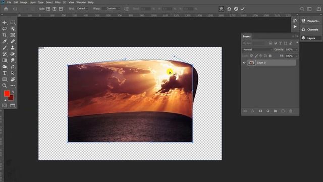
Task: Select the Brush tool
Action: [x=5, y=48]
